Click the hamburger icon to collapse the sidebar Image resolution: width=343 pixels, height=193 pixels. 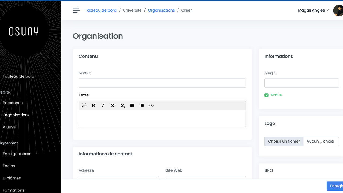pos(76,10)
